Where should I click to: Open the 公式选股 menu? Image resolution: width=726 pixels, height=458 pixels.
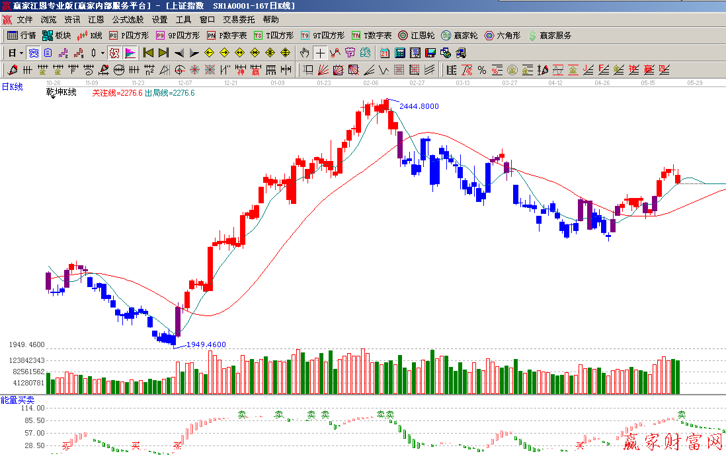[128, 20]
